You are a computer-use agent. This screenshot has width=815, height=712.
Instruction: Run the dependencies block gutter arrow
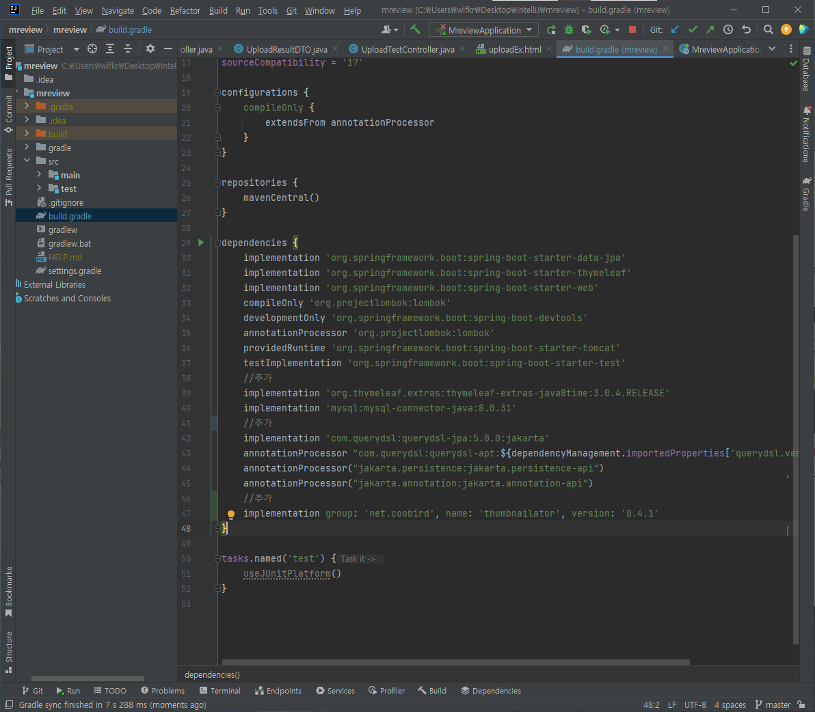(201, 243)
